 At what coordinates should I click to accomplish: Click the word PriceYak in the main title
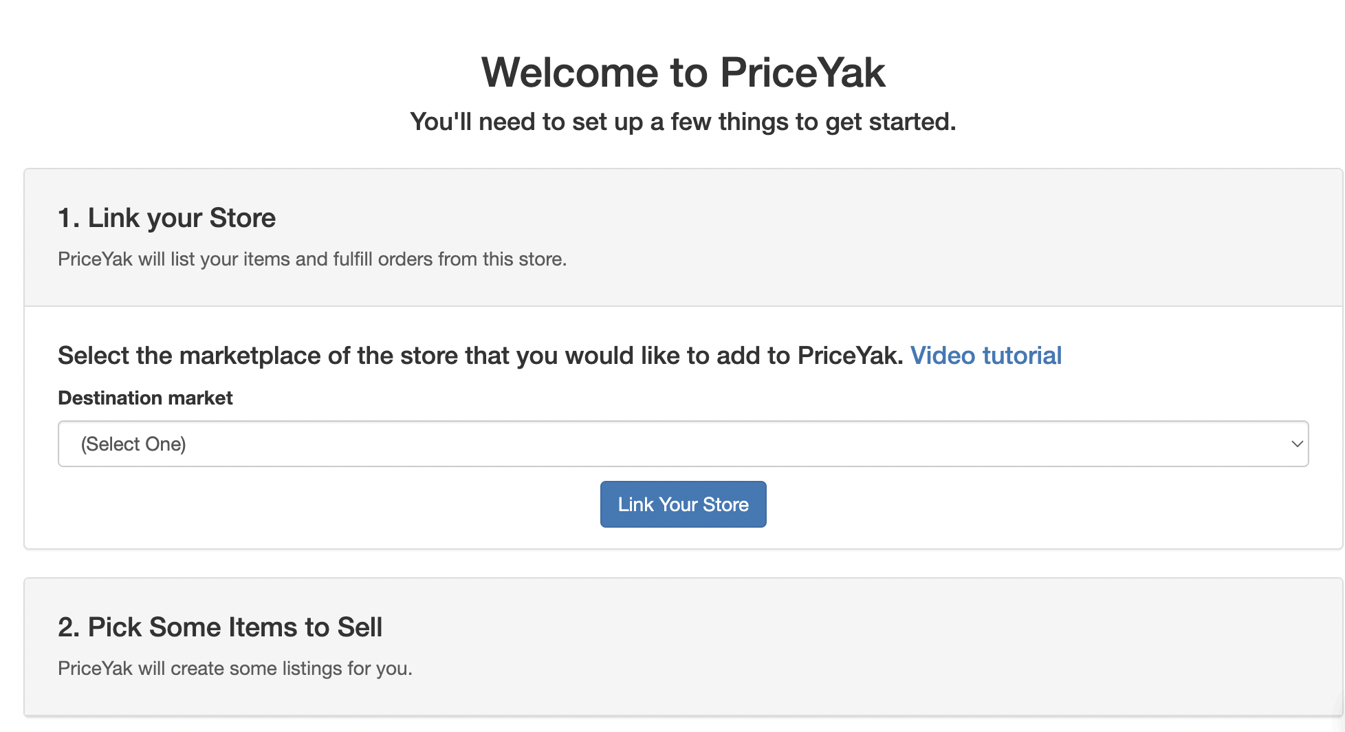point(802,72)
